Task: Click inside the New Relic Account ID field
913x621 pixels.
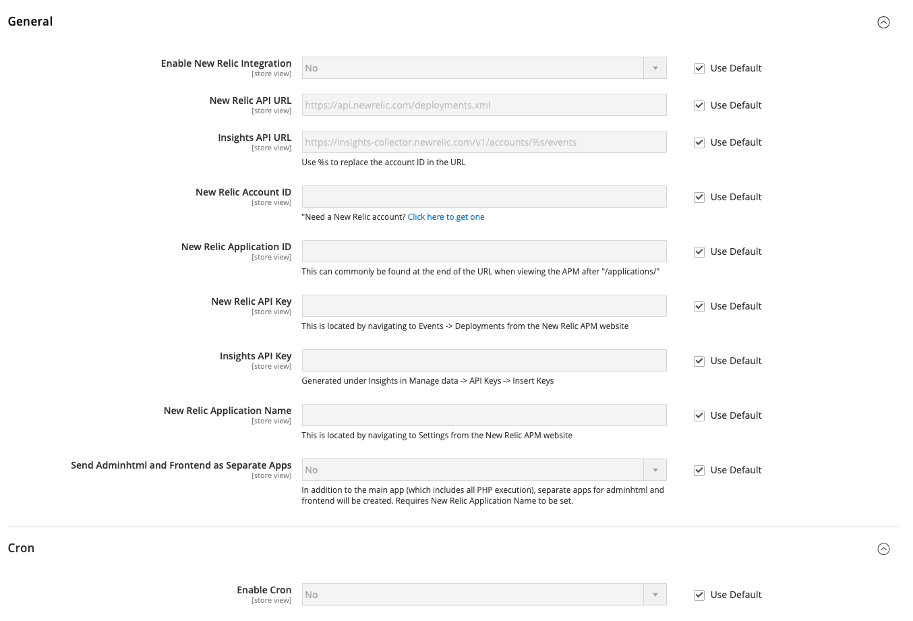Action: coord(484,196)
